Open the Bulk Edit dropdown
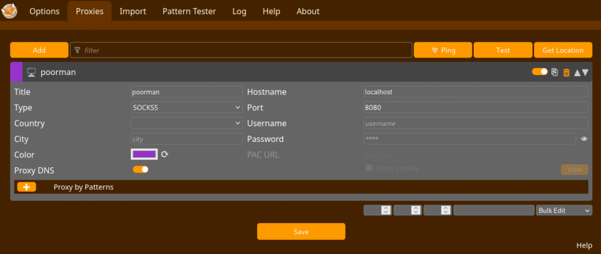This screenshot has width=601, height=254. coord(563,210)
